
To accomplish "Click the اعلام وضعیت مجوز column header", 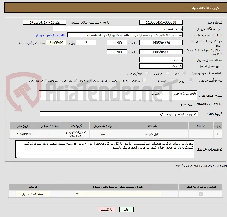I will click(x=118, y=187).
